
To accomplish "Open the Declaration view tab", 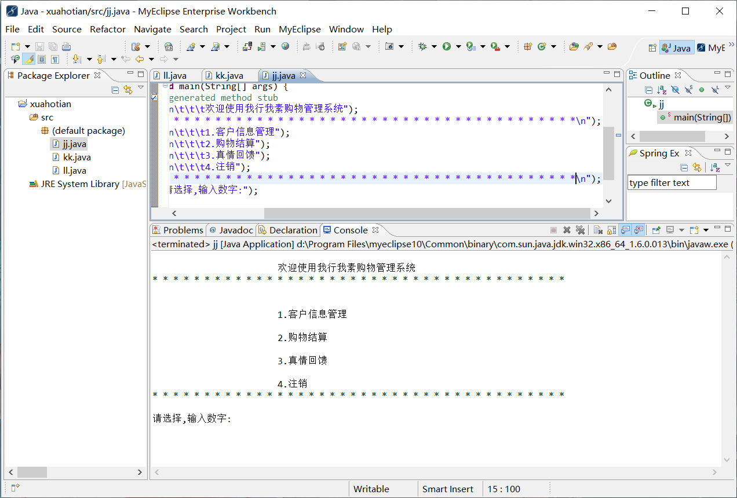I will click(x=288, y=230).
